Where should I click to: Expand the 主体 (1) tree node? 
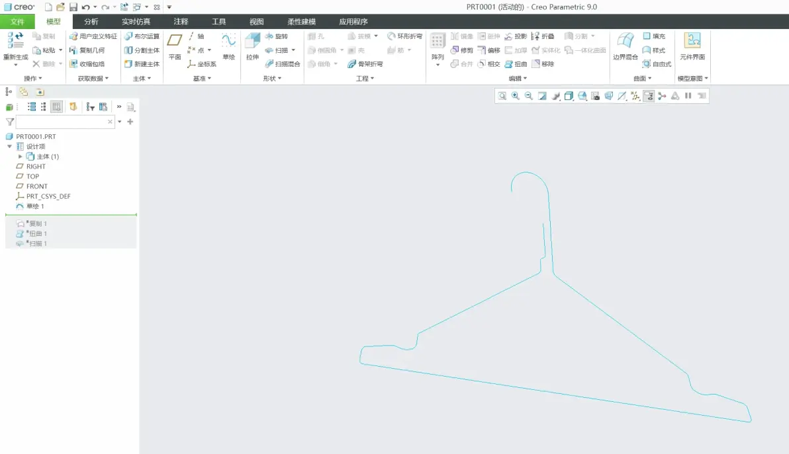(20, 157)
